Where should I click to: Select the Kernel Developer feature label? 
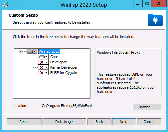tap(64, 67)
